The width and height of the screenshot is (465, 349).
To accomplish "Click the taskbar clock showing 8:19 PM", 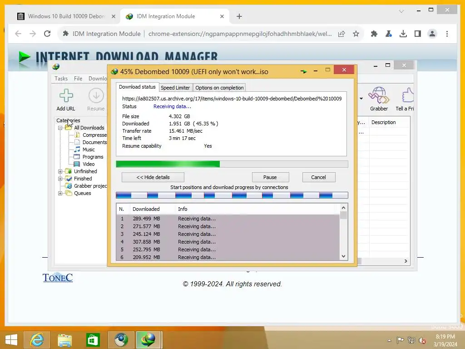I will tap(445, 340).
